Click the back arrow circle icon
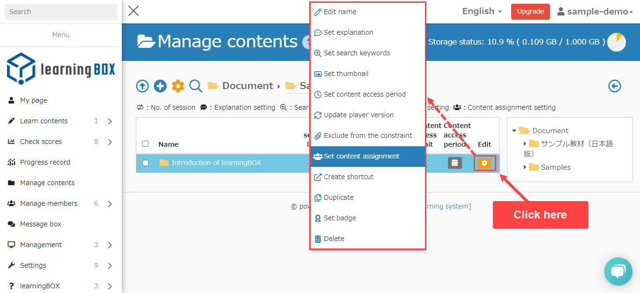The width and height of the screenshot is (640, 293). pos(614,86)
